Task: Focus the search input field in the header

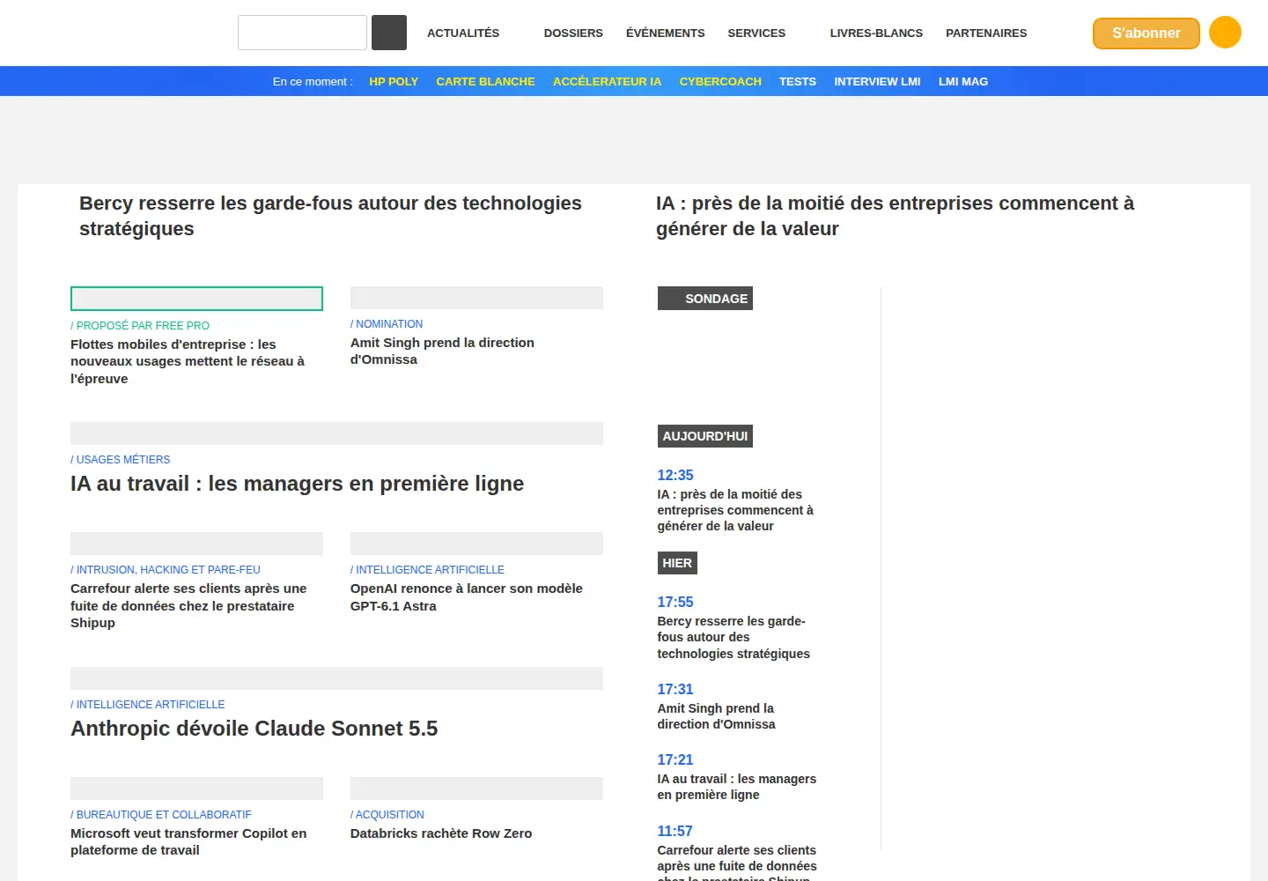Action: pos(302,33)
